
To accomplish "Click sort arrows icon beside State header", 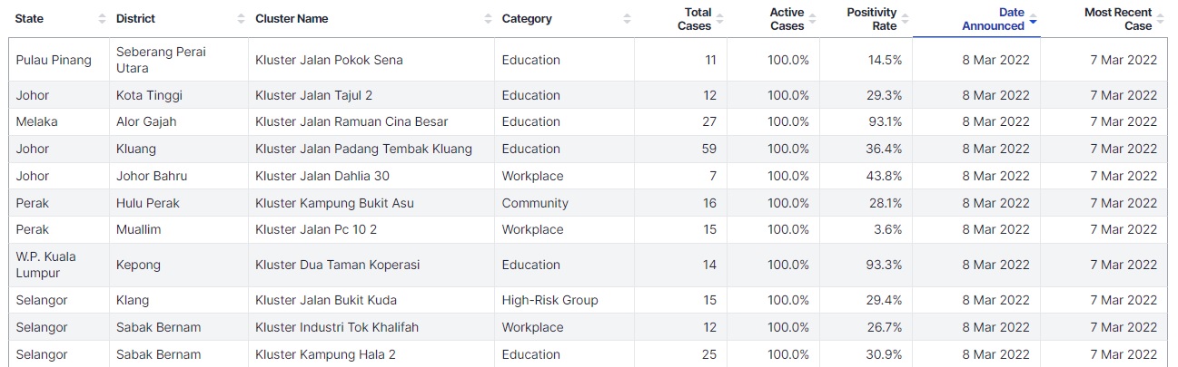I will [x=101, y=19].
